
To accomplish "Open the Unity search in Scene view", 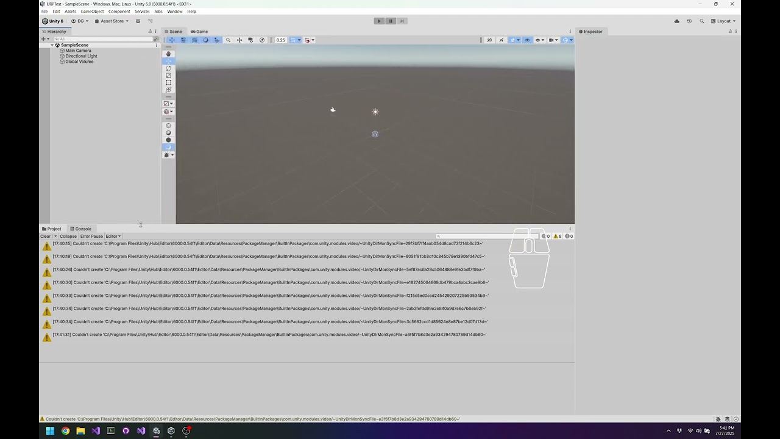I will tap(228, 40).
